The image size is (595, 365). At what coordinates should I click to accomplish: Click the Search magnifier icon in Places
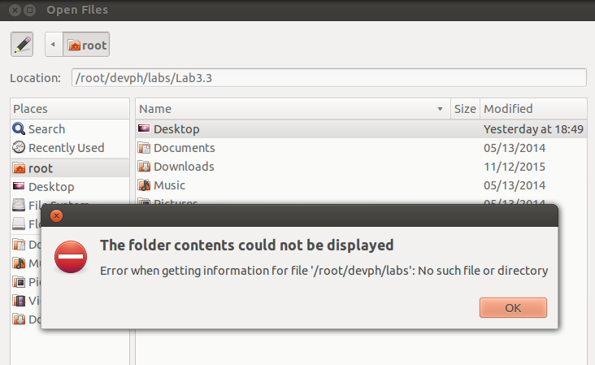tap(19, 128)
